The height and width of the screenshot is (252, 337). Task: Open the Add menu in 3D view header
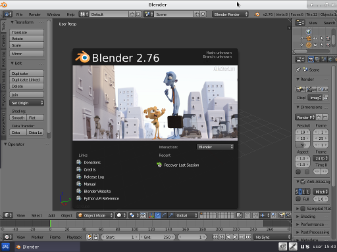(x=51, y=215)
